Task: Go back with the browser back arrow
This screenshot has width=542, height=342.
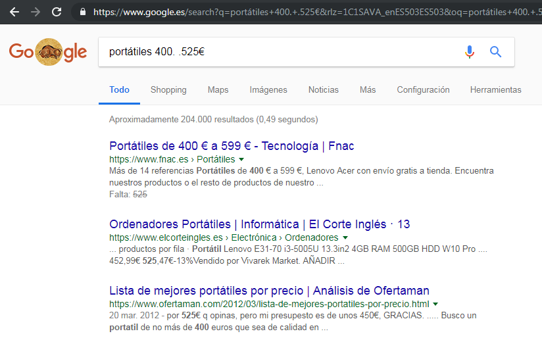Action: tap(14, 12)
